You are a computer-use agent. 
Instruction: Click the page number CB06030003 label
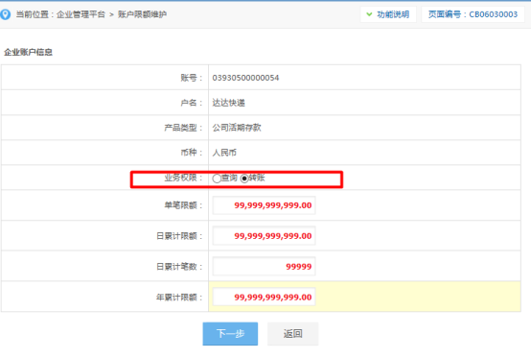coord(473,14)
